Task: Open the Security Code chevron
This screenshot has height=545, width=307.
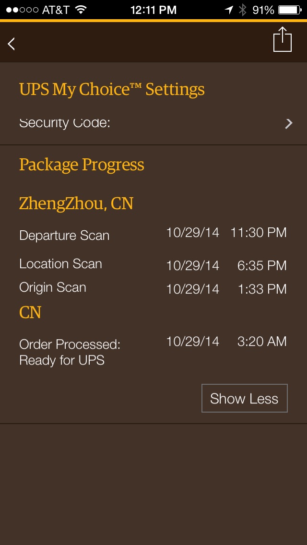Action: pos(289,123)
